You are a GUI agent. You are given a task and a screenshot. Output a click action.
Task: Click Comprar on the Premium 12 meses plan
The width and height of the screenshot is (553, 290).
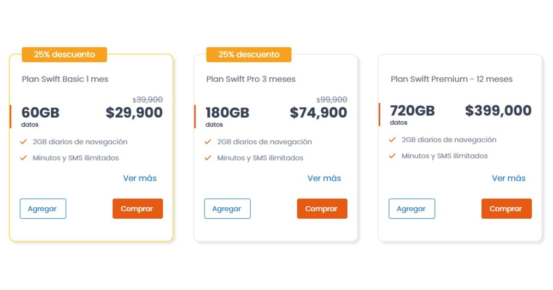pos(506,209)
